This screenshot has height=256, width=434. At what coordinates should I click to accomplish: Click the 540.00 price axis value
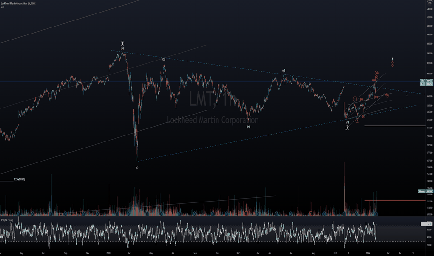pyautogui.click(x=429, y=9)
